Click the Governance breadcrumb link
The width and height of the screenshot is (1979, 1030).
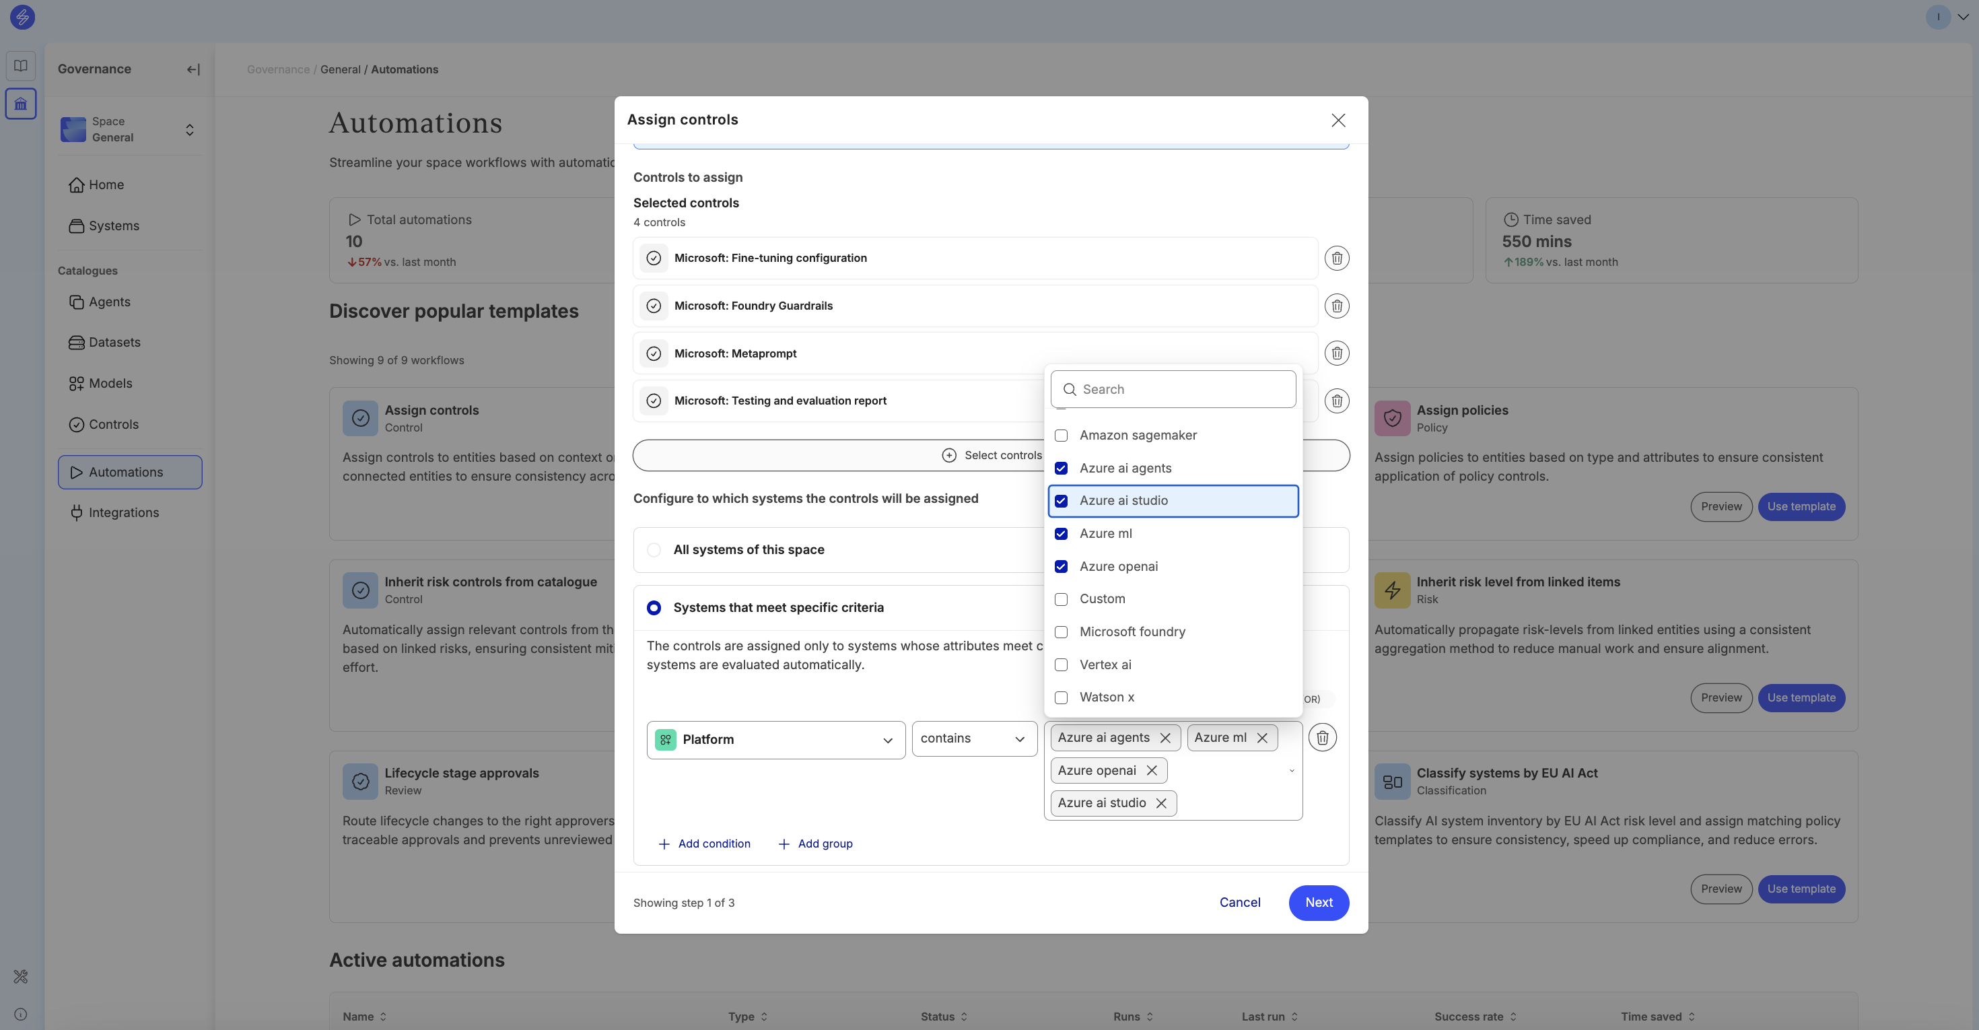tap(278, 70)
